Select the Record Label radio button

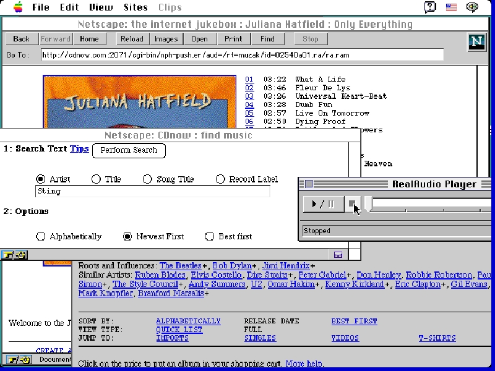click(x=220, y=179)
